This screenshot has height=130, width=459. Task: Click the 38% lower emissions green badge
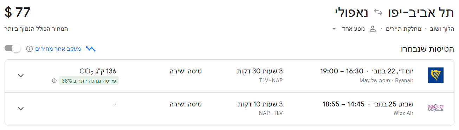tap(85, 81)
